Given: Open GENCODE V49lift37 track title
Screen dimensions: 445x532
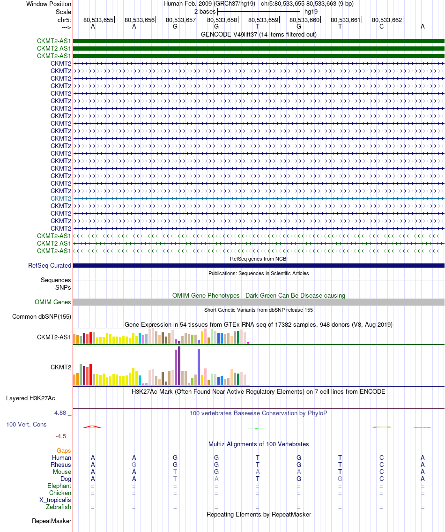Looking at the screenshot, I should coord(259,34).
